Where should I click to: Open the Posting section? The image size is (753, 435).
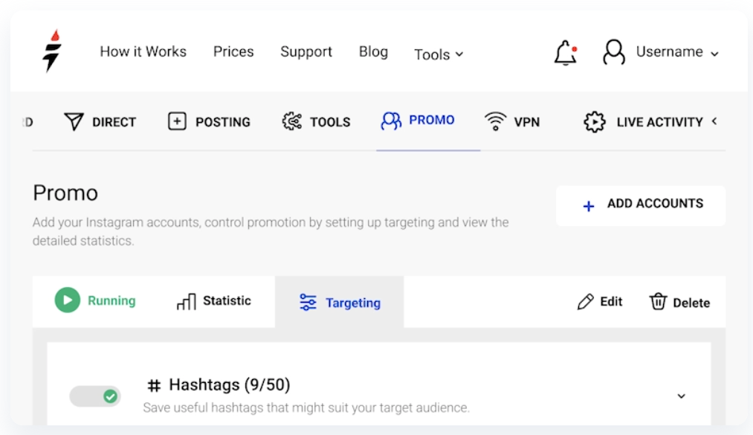click(210, 122)
